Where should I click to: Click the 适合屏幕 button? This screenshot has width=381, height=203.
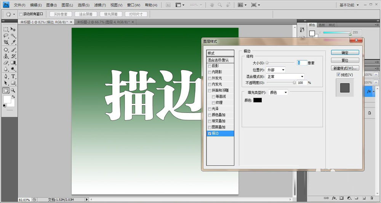tap(86, 14)
